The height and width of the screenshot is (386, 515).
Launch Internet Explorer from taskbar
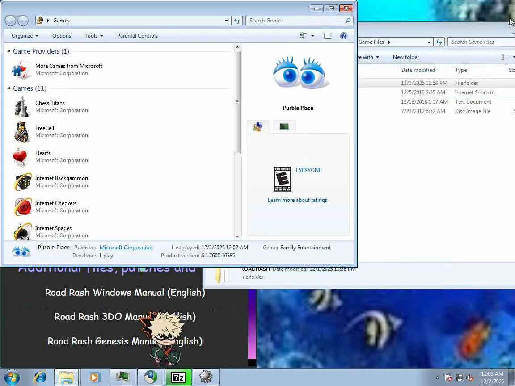pyautogui.click(x=40, y=378)
